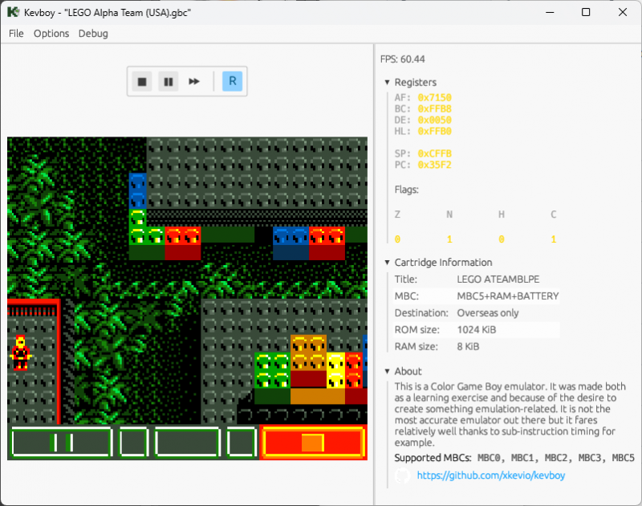Click the PC register value 0x35F2
The image size is (642, 506).
(434, 165)
